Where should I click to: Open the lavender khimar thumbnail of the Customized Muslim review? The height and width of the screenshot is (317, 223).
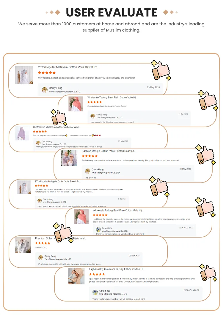pyautogui.click(x=22, y=133)
